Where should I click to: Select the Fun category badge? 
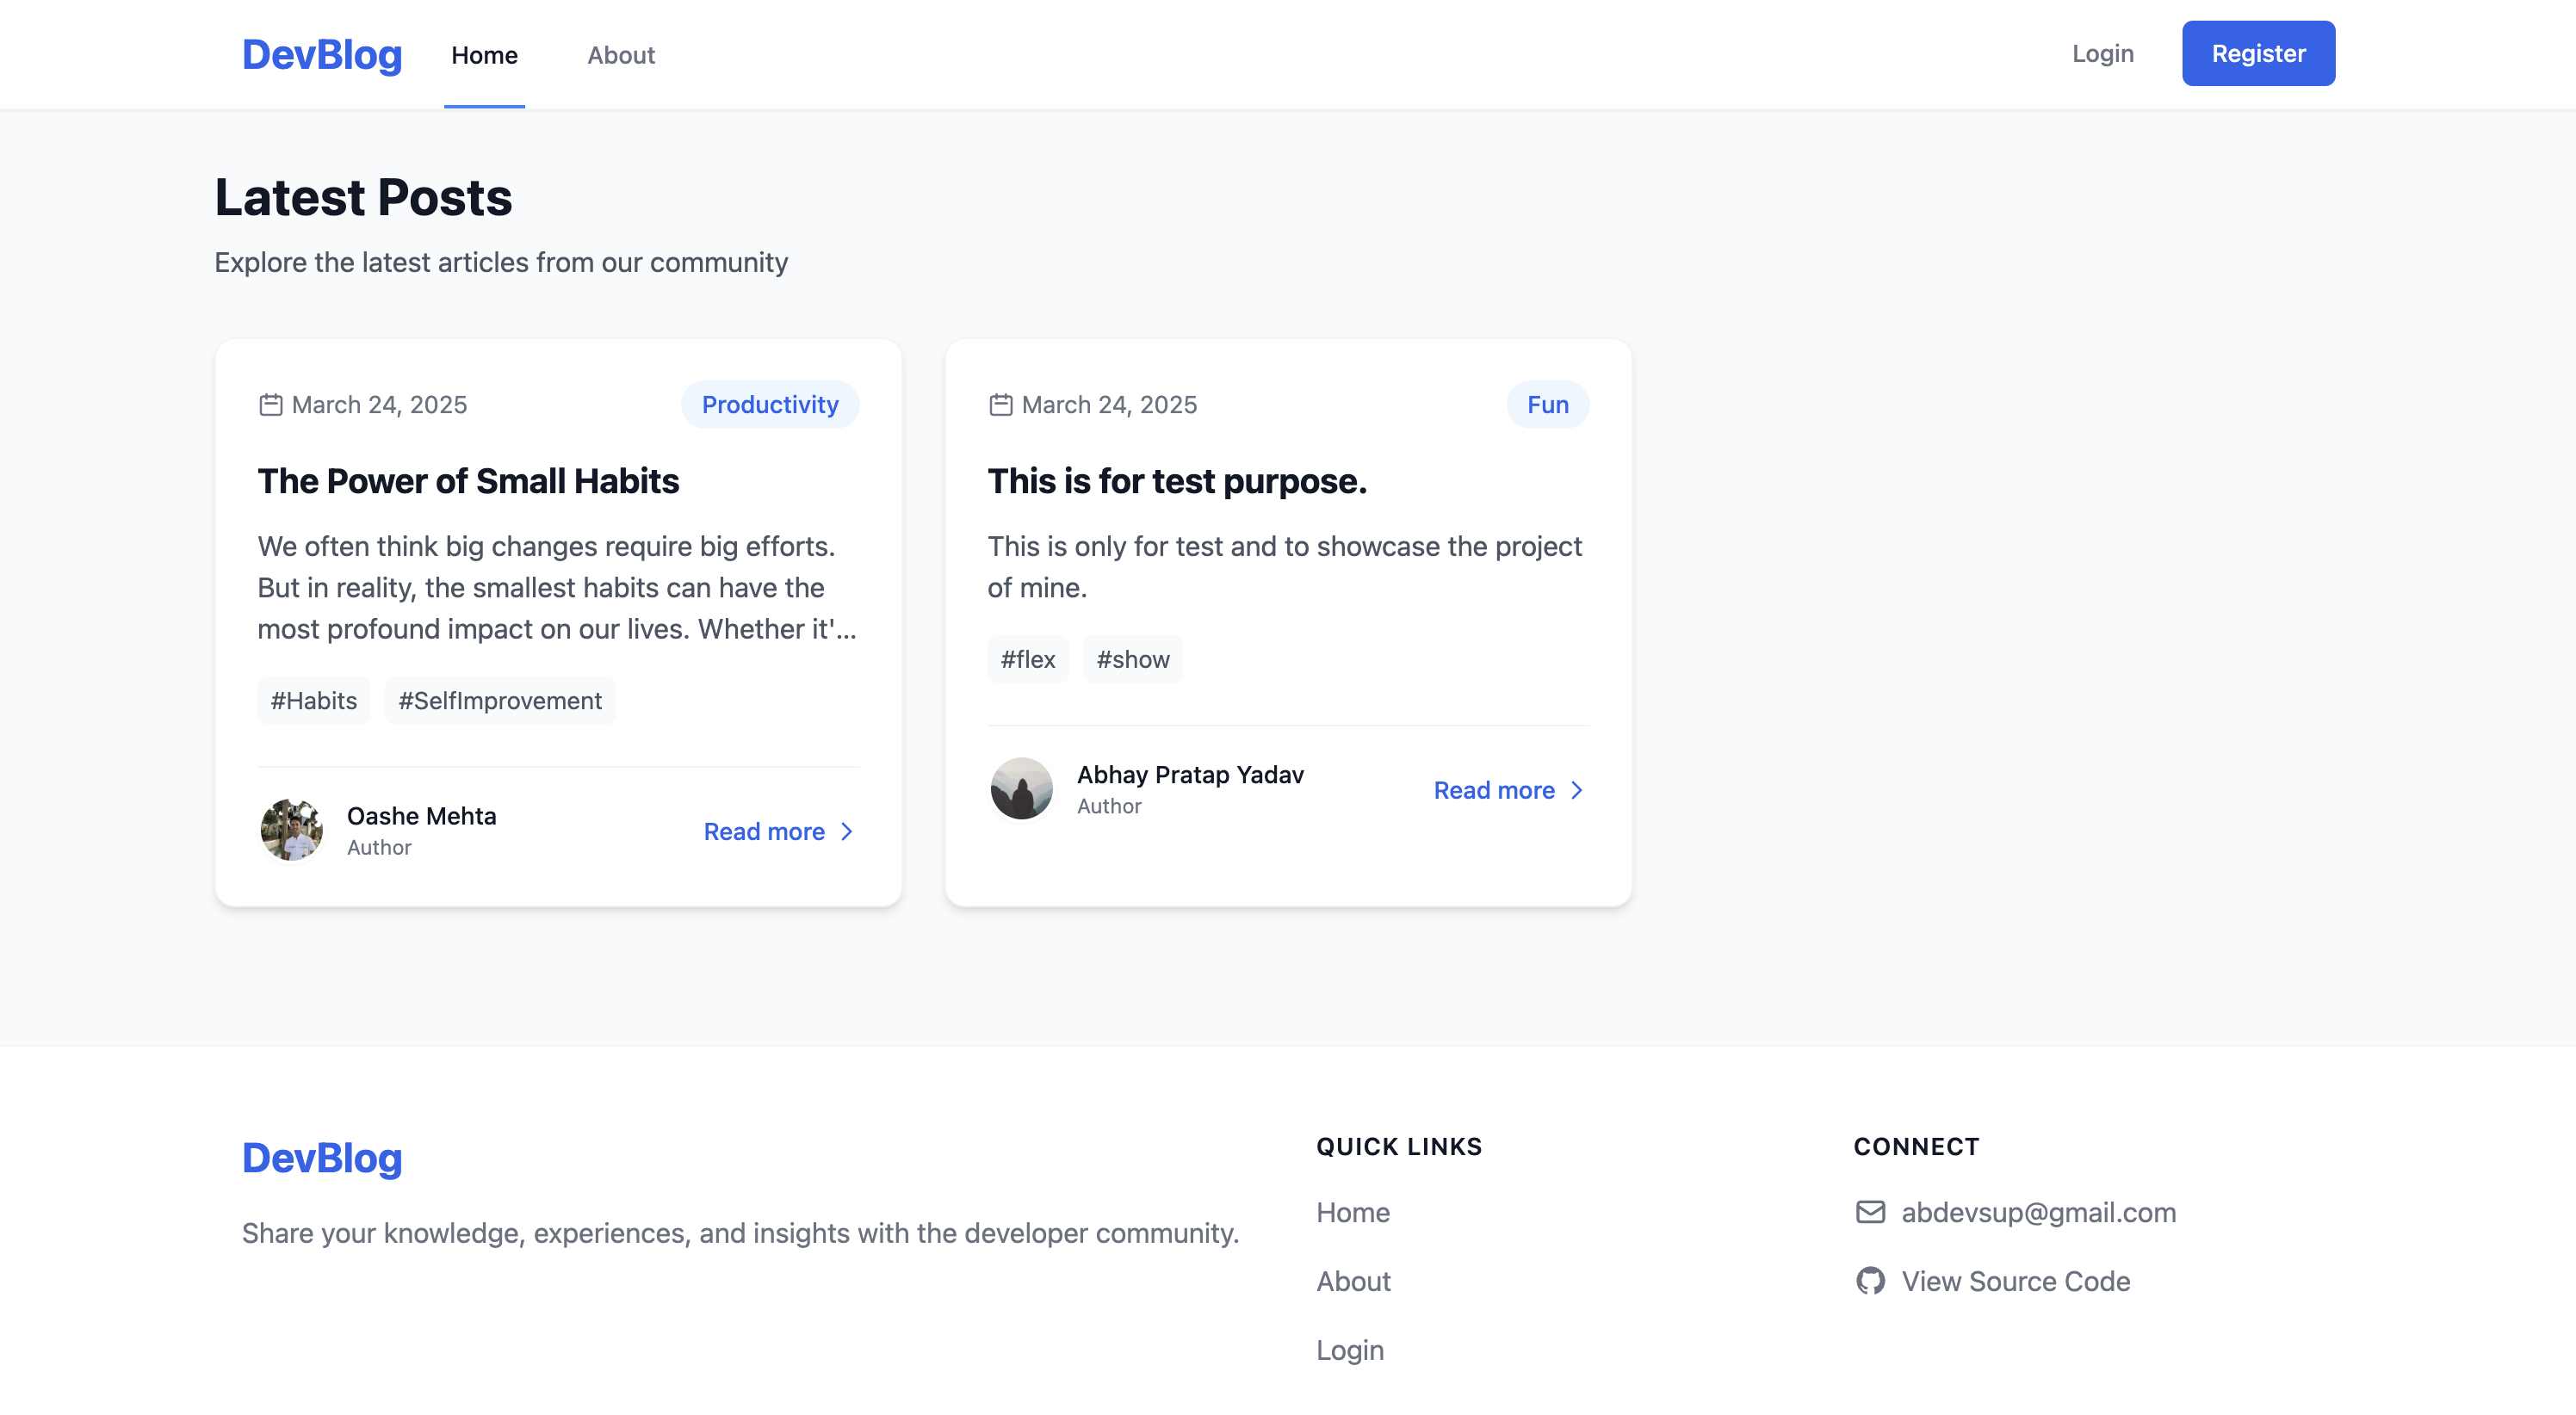click(1547, 404)
